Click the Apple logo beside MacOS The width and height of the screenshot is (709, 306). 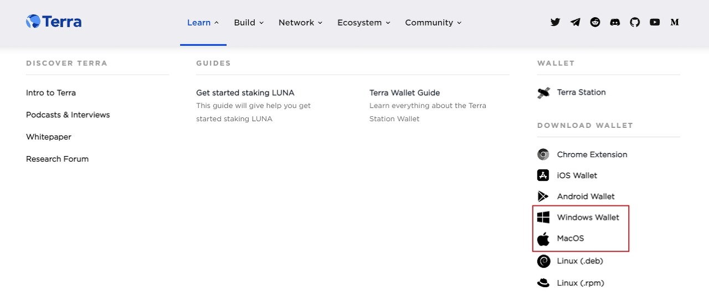pyautogui.click(x=543, y=238)
